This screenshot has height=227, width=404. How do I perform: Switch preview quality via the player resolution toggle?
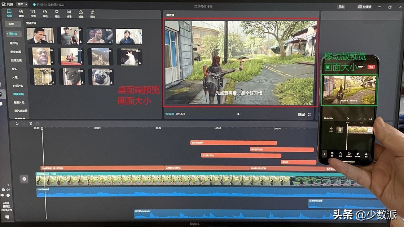coord(301,114)
